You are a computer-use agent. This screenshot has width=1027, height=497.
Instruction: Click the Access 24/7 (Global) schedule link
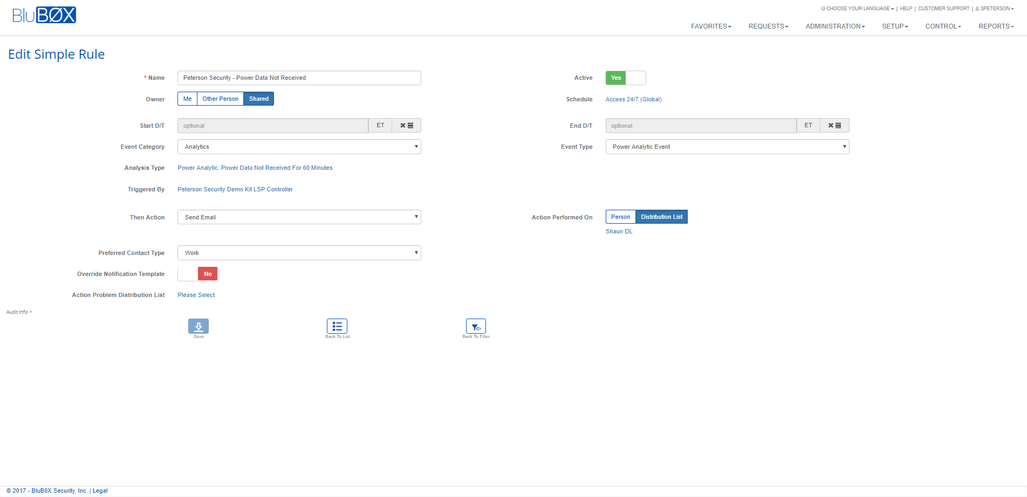click(633, 99)
